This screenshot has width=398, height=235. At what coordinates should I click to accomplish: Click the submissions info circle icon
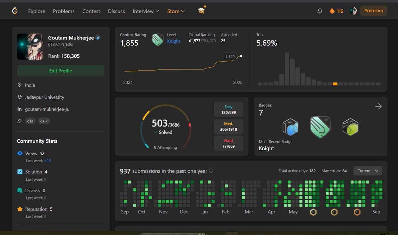coord(211,171)
